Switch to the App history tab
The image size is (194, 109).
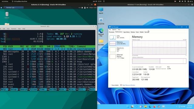(126, 32)
